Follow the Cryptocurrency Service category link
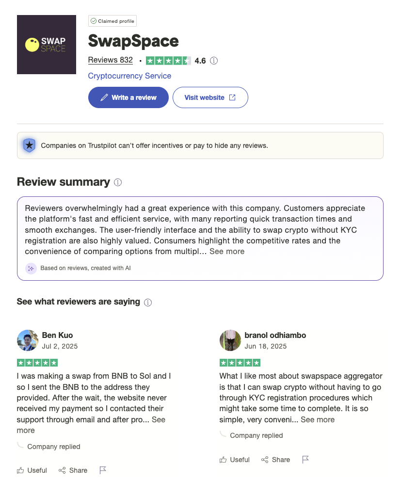The width and height of the screenshot is (401, 480). (x=129, y=76)
